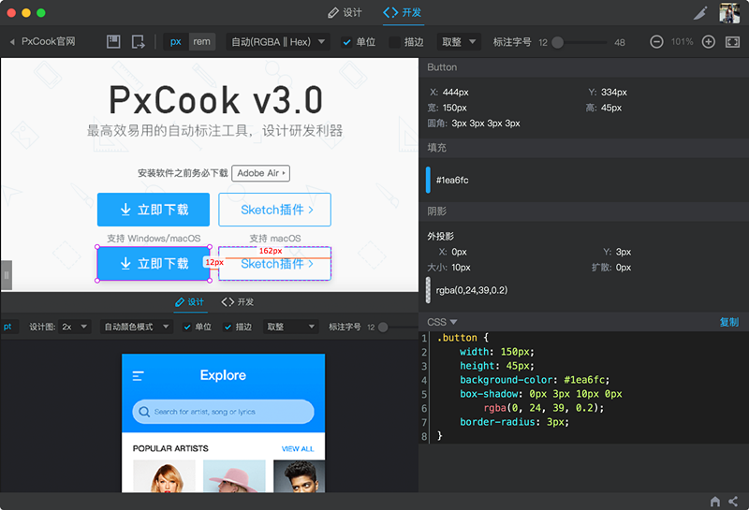This screenshot has height=510, width=749.
Task: Click the POPULAR ARTISTS heading
Action: (170, 448)
